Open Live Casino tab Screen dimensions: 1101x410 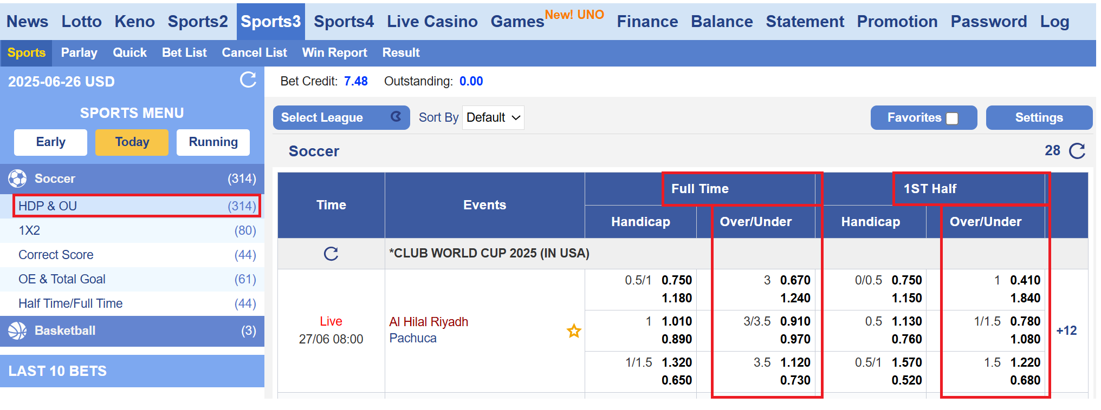click(x=432, y=22)
